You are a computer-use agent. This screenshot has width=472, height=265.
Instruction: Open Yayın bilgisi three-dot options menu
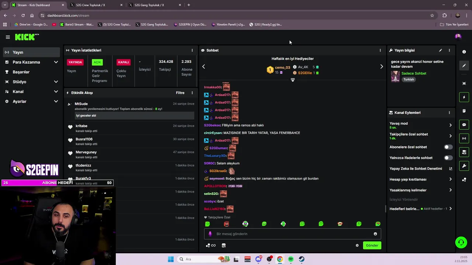(449, 50)
